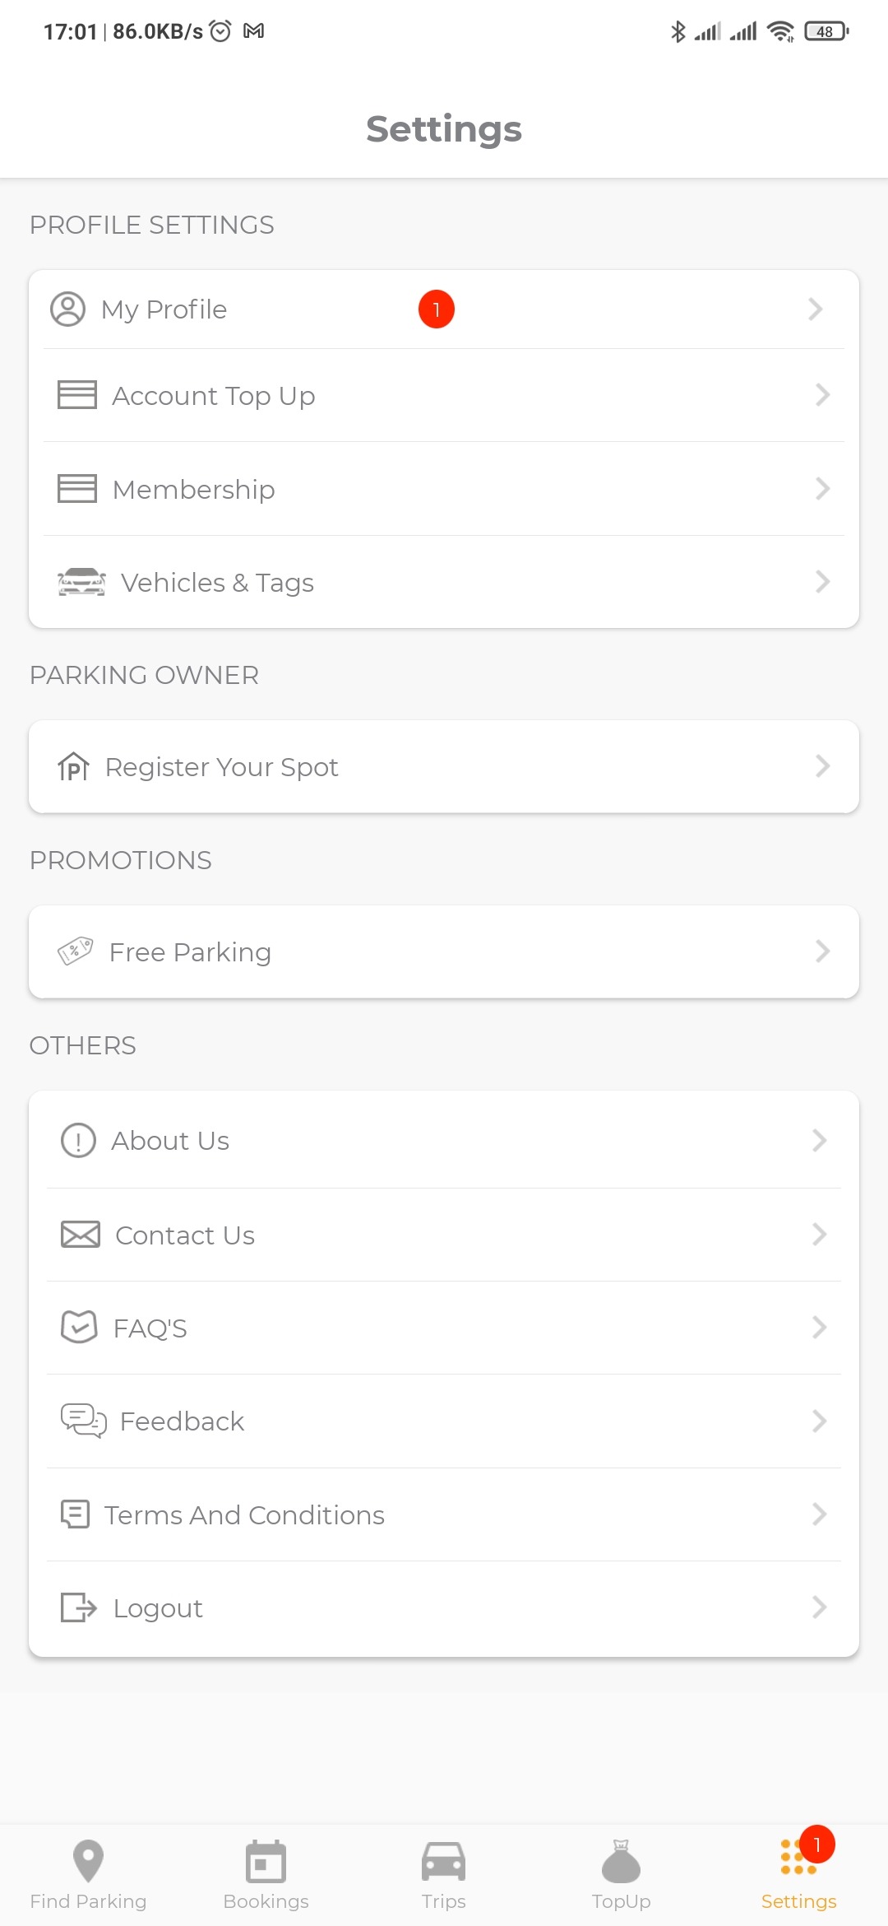Tap the Vehicles & Tags car icon
This screenshot has height=1926, width=888.
pyautogui.click(x=81, y=582)
